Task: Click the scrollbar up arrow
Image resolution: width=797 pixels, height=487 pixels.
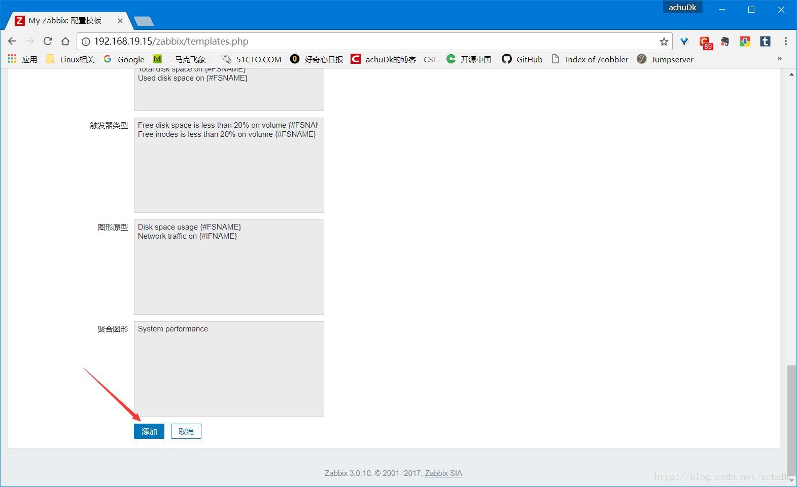Action: tap(791, 74)
